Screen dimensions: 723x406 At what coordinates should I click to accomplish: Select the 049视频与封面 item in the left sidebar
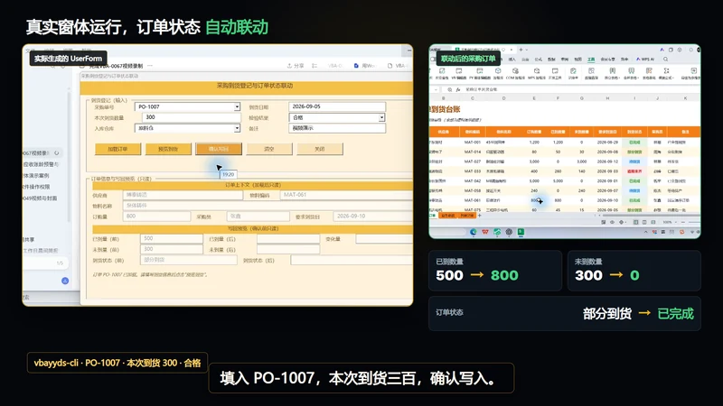[41, 198]
